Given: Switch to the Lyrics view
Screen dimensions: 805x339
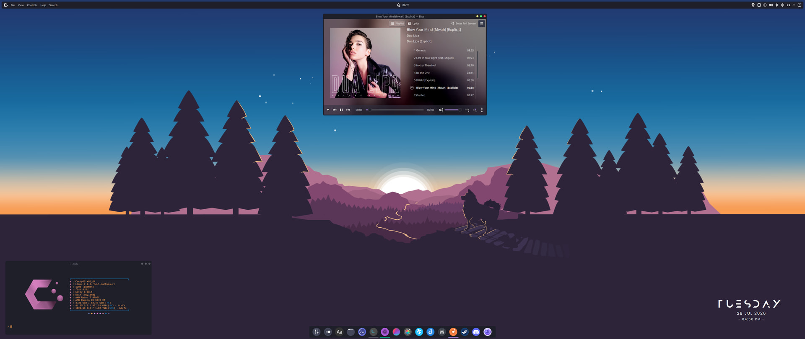Looking at the screenshot, I should pos(413,23).
